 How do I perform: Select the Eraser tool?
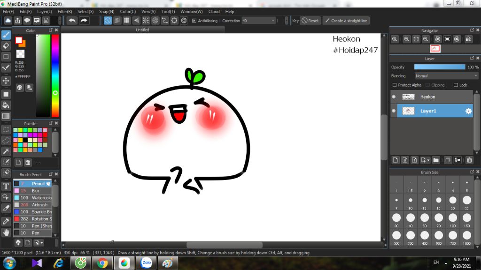[6, 46]
